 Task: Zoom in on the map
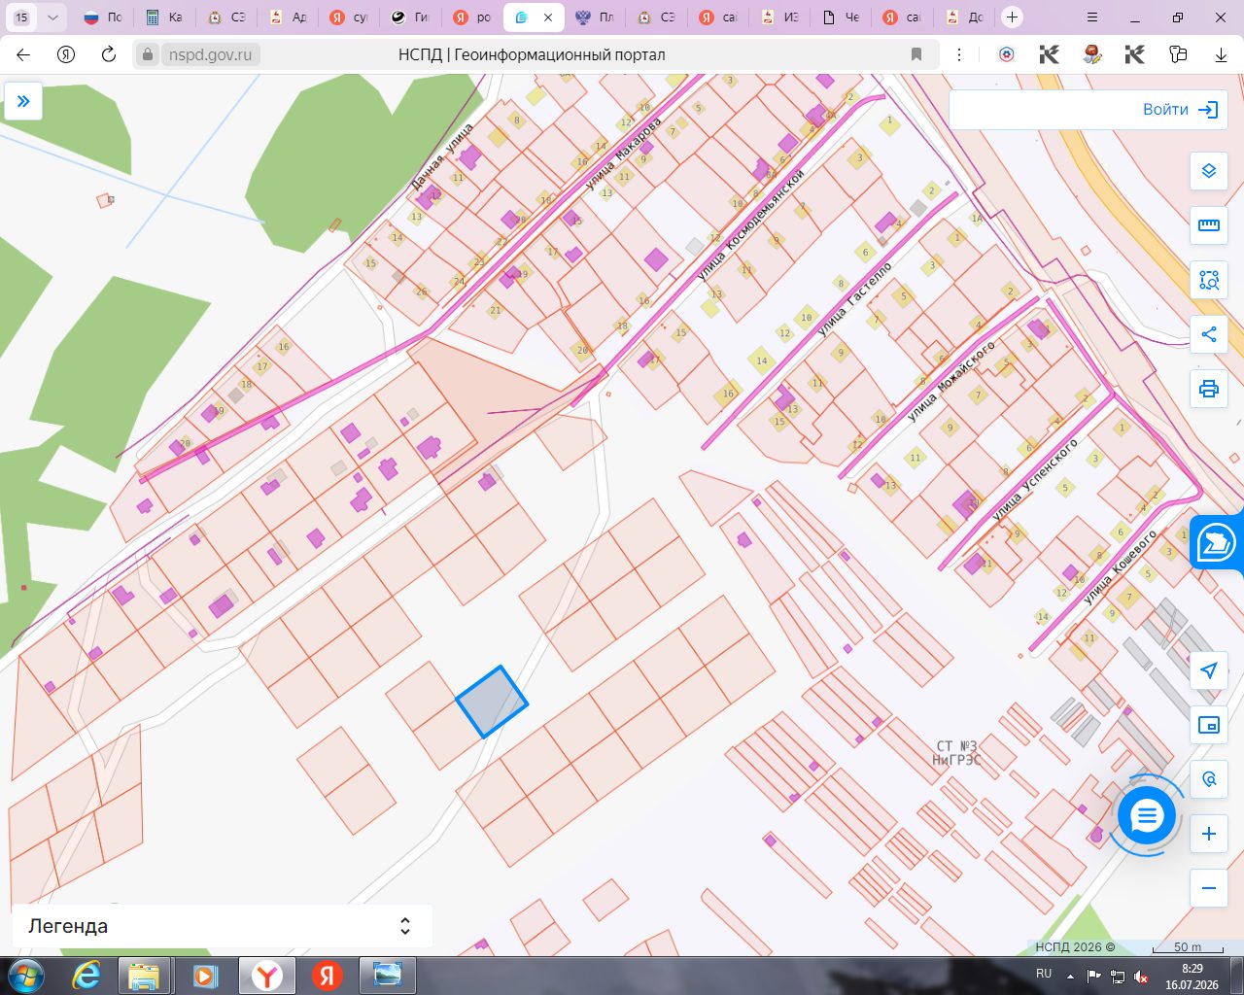coord(1209,834)
